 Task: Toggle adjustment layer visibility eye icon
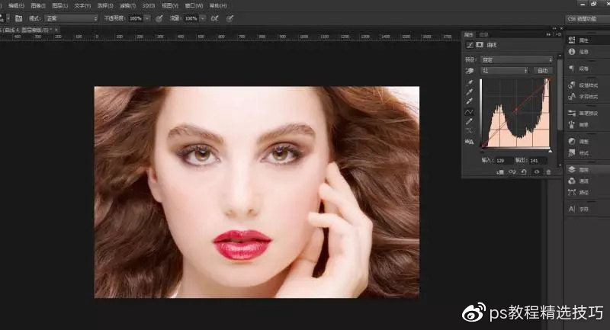tap(536, 172)
